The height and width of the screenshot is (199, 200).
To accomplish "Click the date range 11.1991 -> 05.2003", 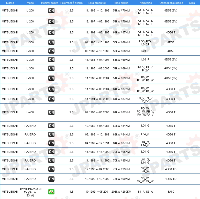I will (97, 99).
